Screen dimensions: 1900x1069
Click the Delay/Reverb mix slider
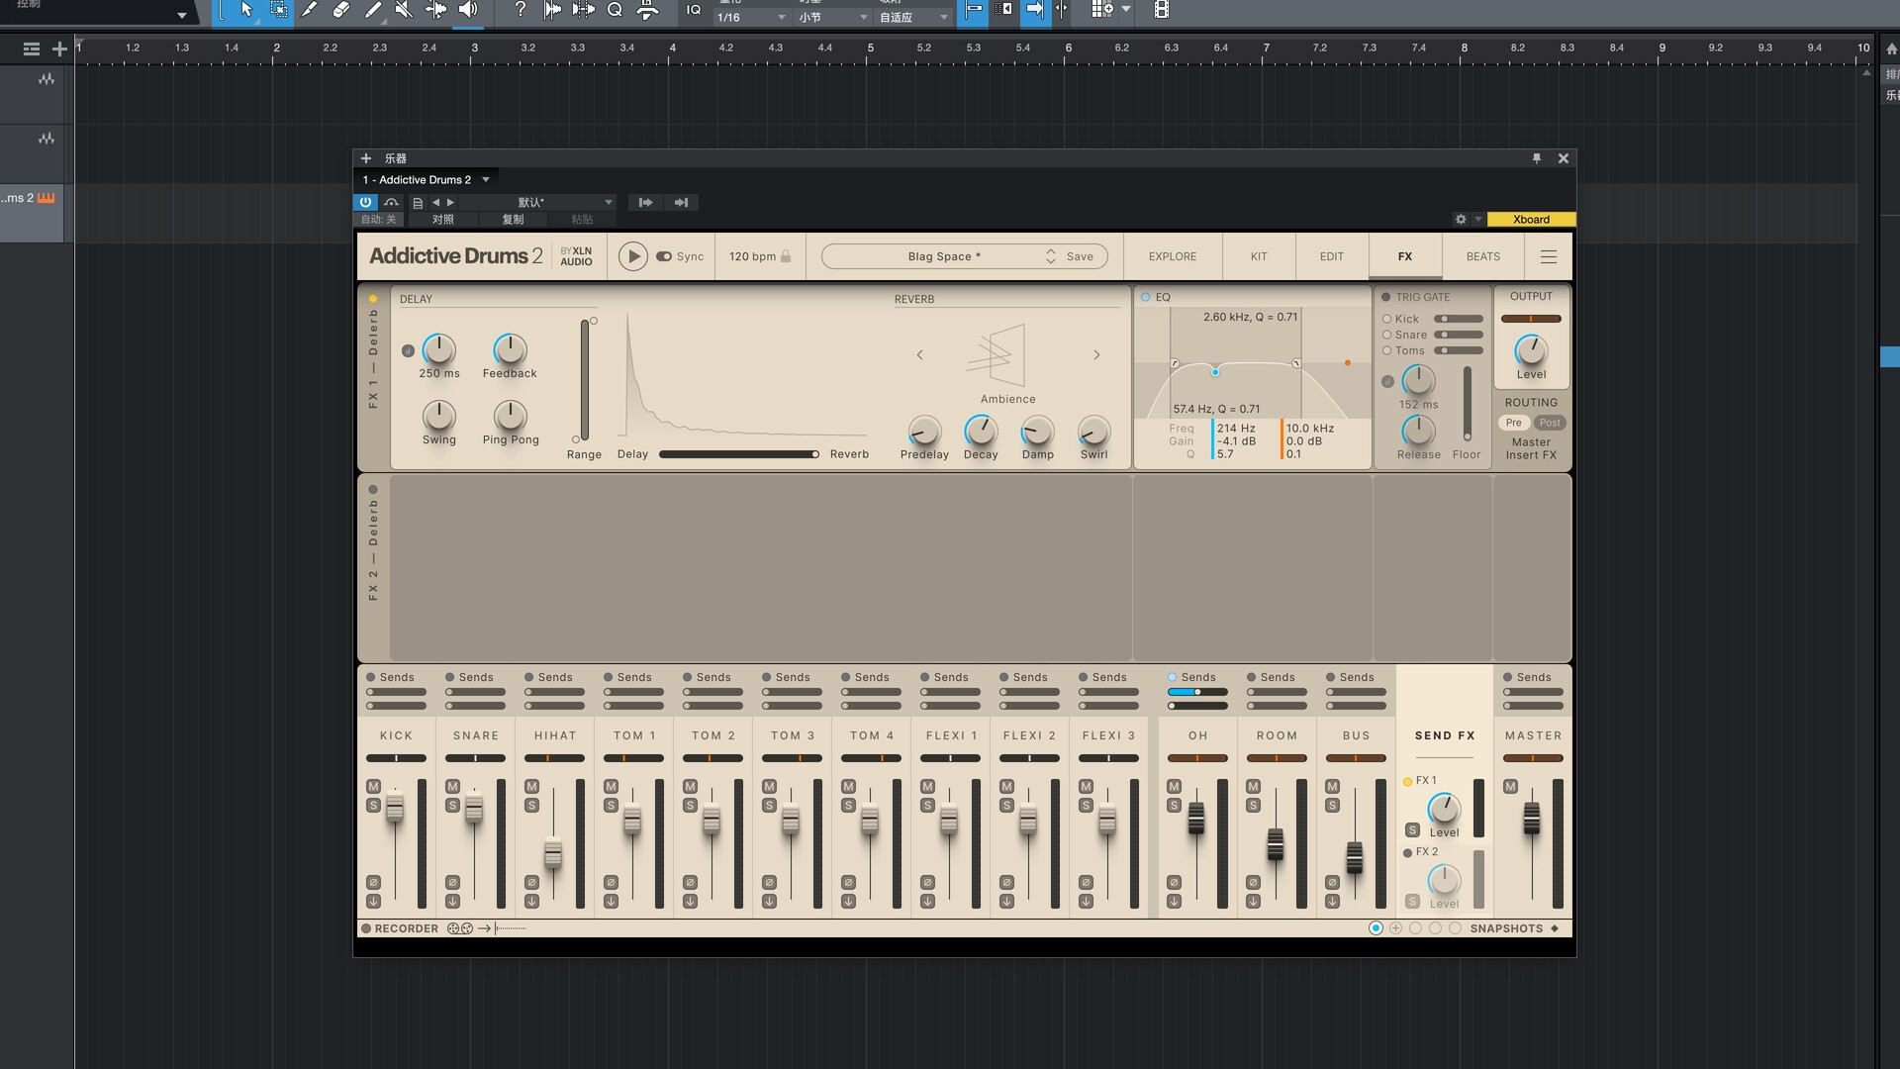pyautogui.click(x=739, y=454)
